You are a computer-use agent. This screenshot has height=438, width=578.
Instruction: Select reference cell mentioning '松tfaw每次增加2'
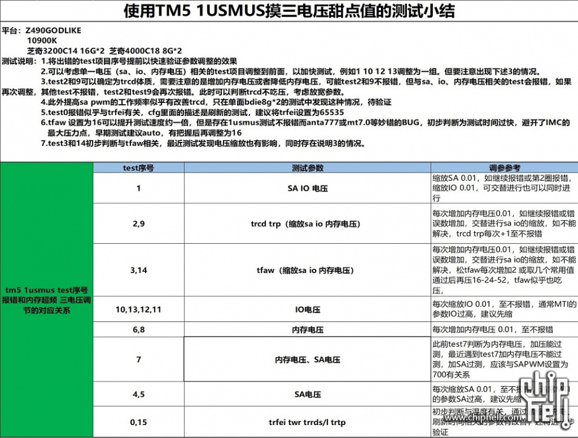pos(504,270)
